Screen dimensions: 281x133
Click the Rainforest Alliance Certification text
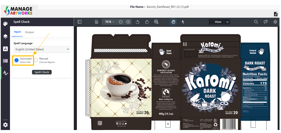point(166,71)
